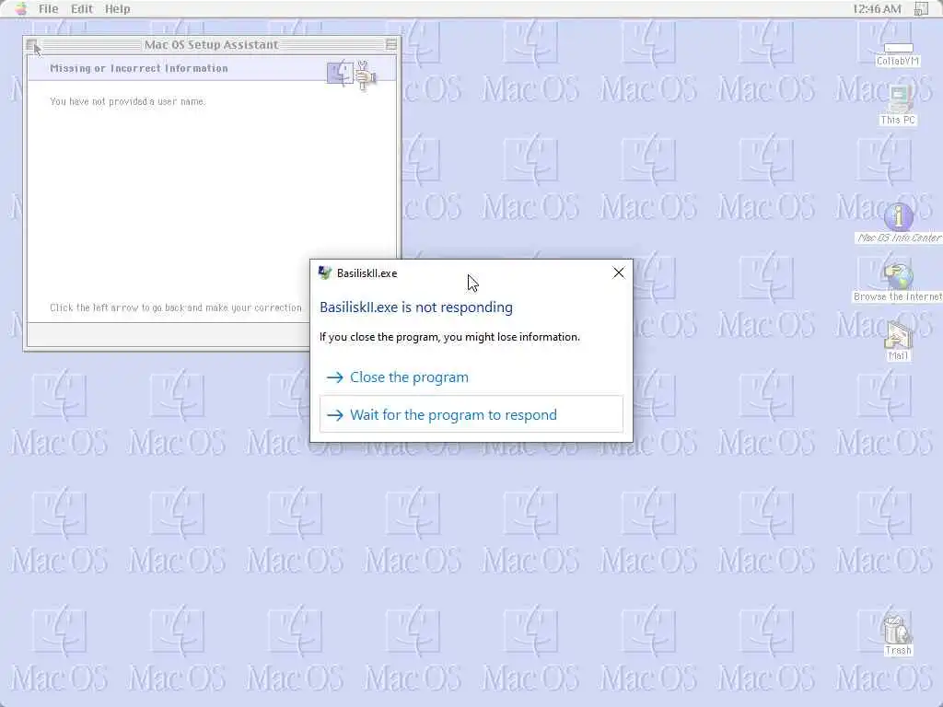Screen dimensions: 943x707
Task: Click the Setup Assistant window close box
Action: [x=31, y=44]
